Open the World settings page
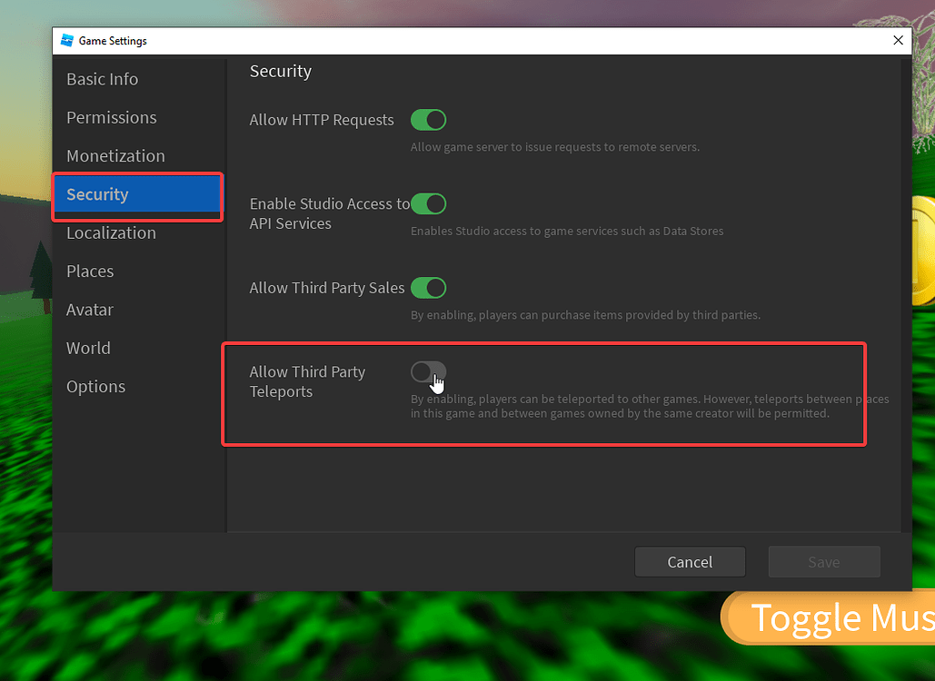The height and width of the screenshot is (681, 935). pos(88,348)
